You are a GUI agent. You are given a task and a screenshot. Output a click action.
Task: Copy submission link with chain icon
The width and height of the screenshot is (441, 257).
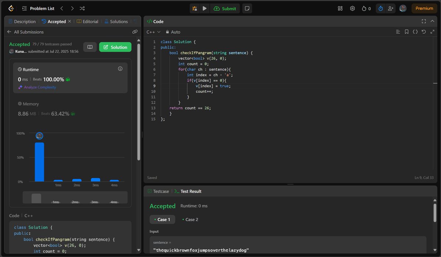tap(135, 32)
